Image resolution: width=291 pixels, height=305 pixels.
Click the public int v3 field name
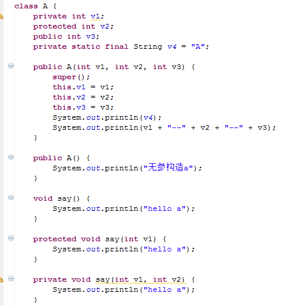tap(91, 37)
